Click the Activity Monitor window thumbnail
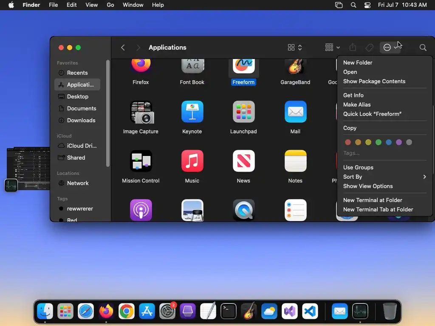The image size is (435, 326). [x=28, y=168]
